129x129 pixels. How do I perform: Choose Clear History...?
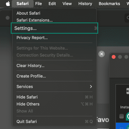pyautogui.click(x=54, y=66)
